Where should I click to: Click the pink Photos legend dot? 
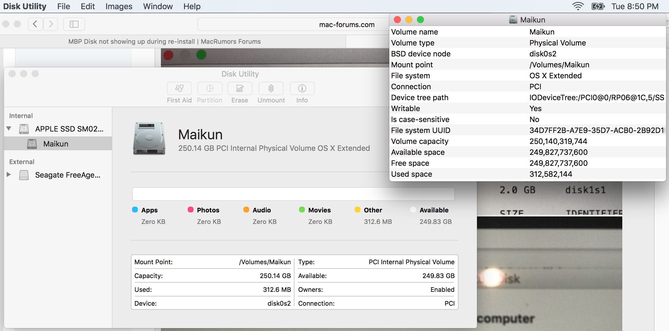click(191, 210)
